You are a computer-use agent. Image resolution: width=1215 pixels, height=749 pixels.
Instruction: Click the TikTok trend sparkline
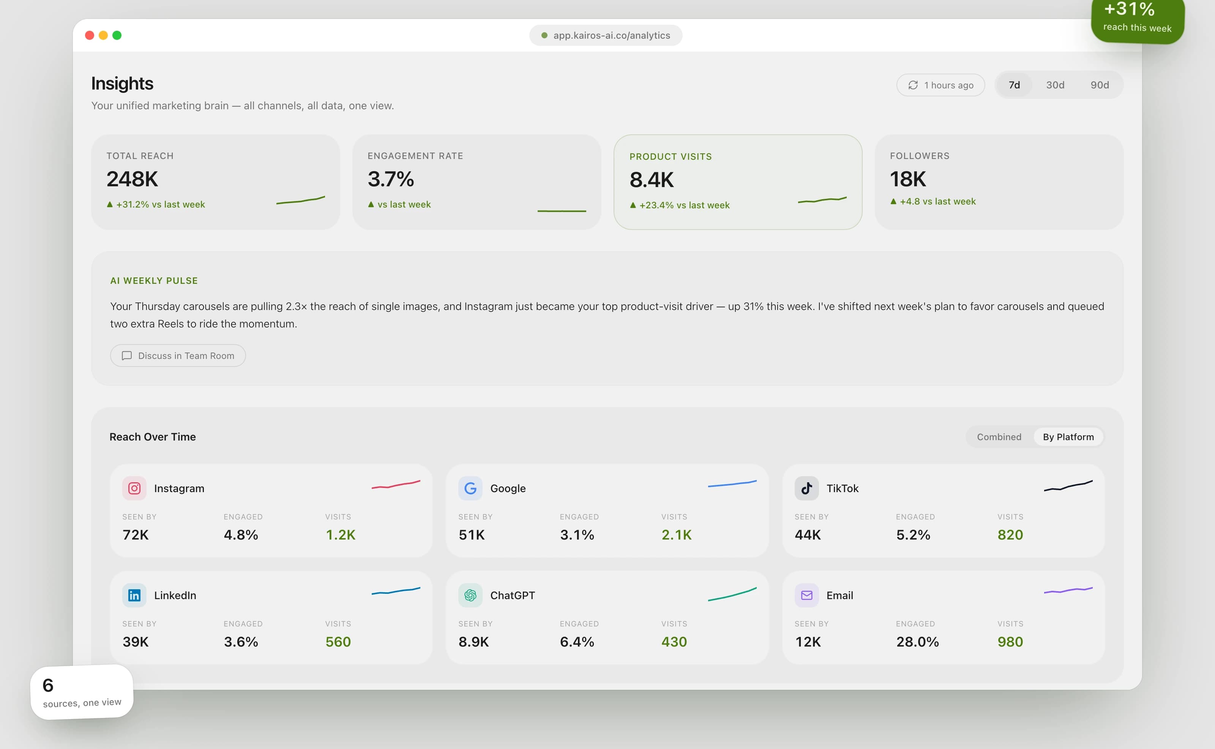pyautogui.click(x=1068, y=485)
